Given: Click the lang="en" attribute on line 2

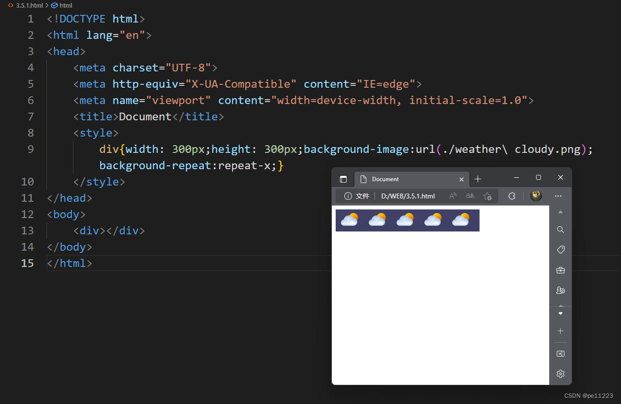Looking at the screenshot, I should click(x=116, y=35).
